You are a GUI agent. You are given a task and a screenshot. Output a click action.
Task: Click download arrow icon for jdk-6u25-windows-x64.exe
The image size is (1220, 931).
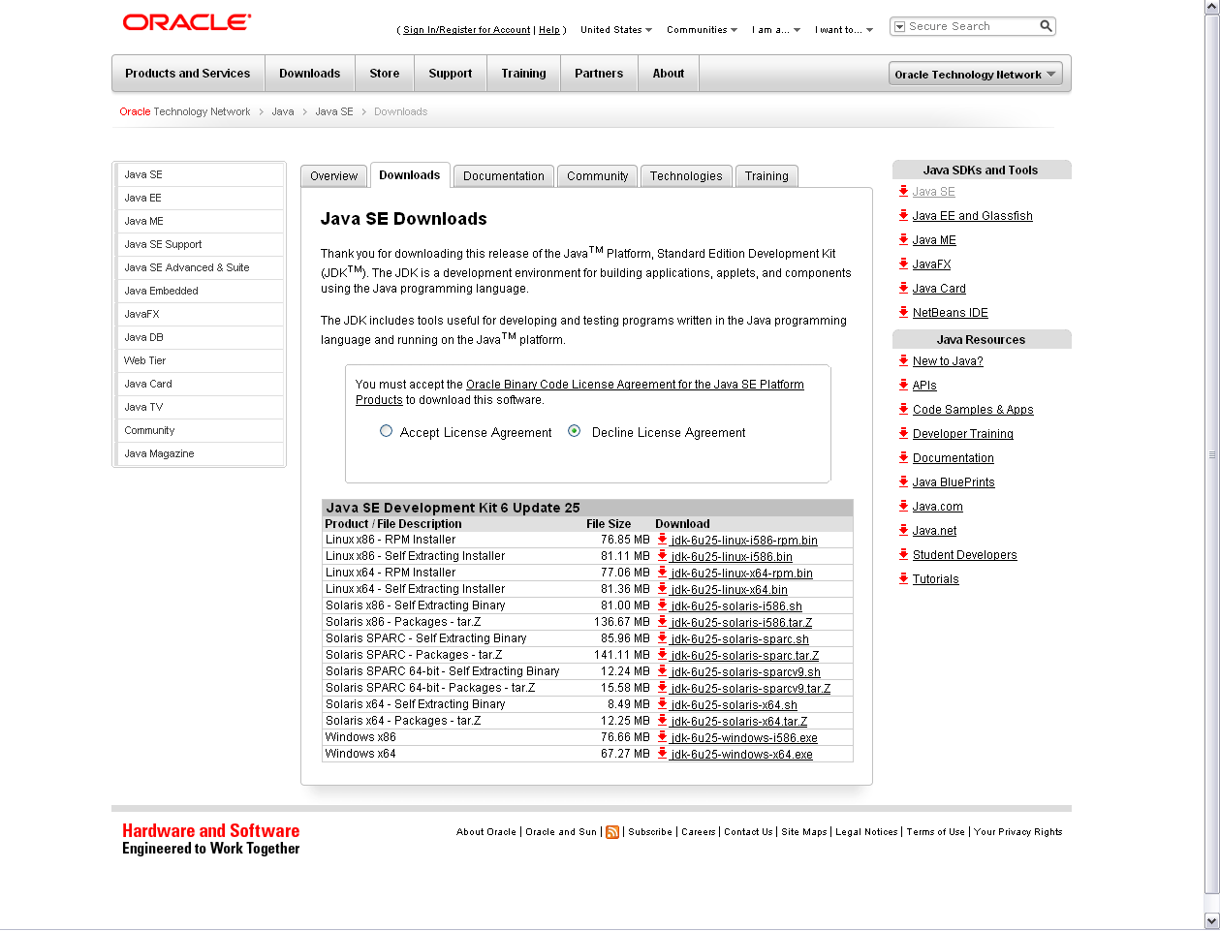[663, 754]
